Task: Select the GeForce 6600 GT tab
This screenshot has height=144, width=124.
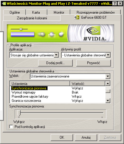Action: [x=91, y=18]
